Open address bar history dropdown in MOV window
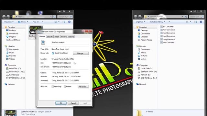This screenshot has width=207, height=116. [51, 17]
